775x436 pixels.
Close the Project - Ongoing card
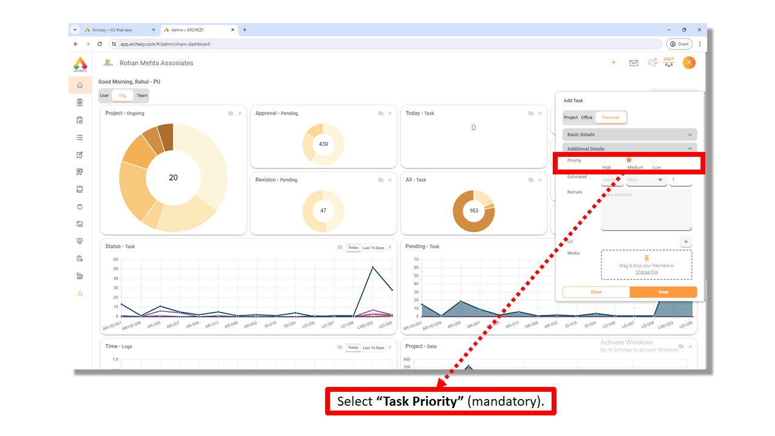pos(240,113)
